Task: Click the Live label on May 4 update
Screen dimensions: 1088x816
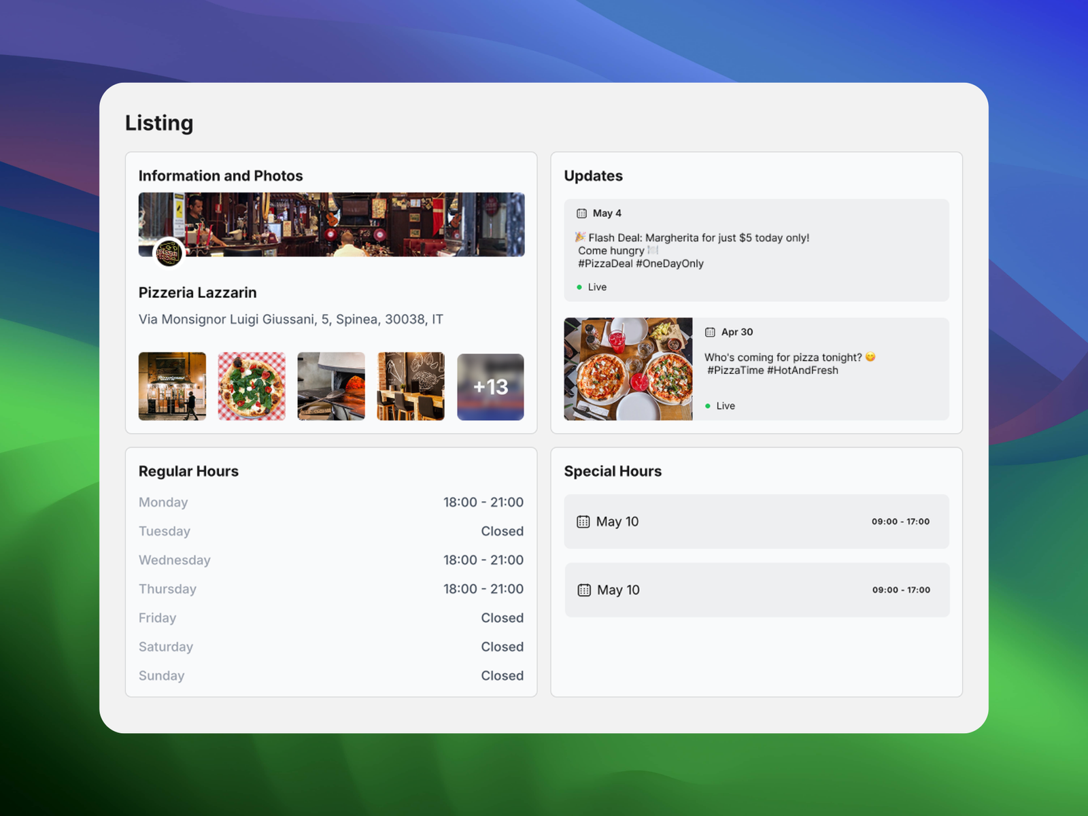Action: point(597,288)
